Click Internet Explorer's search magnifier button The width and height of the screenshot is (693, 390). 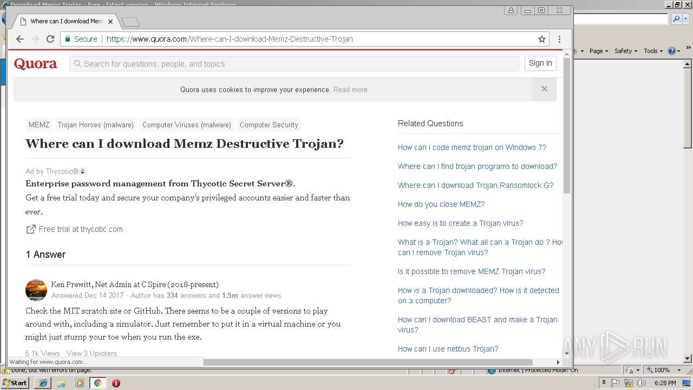pyautogui.click(x=676, y=19)
